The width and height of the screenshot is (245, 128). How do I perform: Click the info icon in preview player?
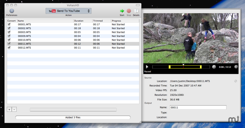point(236,67)
